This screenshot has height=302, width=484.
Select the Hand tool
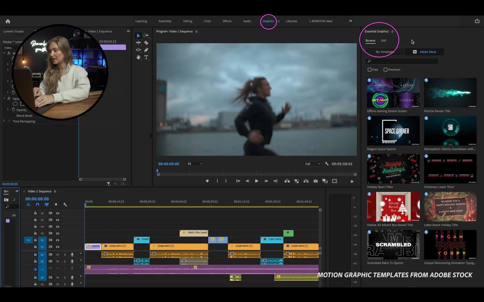pyautogui.click(x=138, y=57)
